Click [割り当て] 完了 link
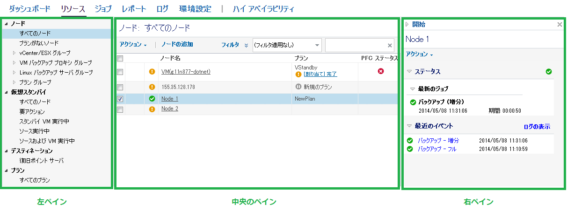Image resolution: width=567 pixels, height=211 pixels. click(320, 74)
